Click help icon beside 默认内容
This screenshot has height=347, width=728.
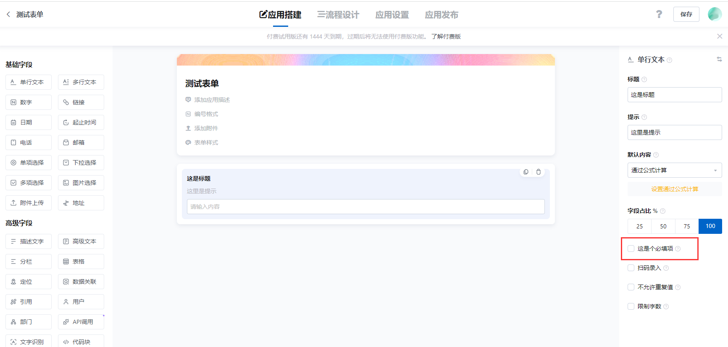656,155
